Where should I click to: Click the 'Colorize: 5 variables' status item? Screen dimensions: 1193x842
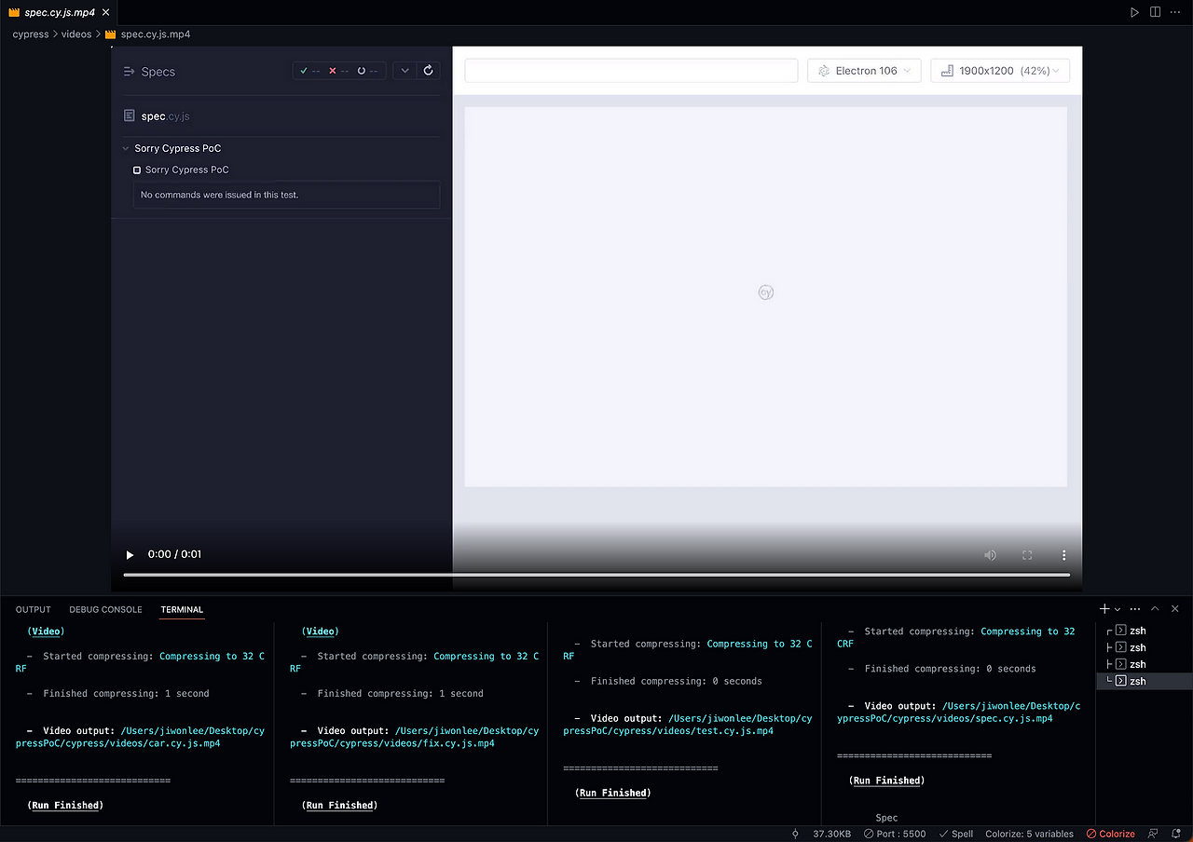(1029, 834)
